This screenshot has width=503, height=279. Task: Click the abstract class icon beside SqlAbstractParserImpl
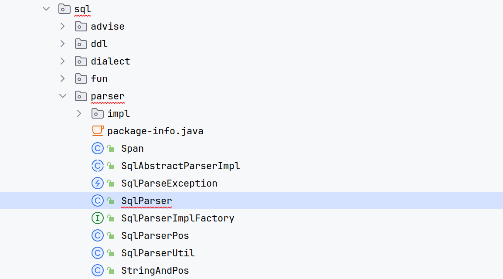click(x=97, y=166)
